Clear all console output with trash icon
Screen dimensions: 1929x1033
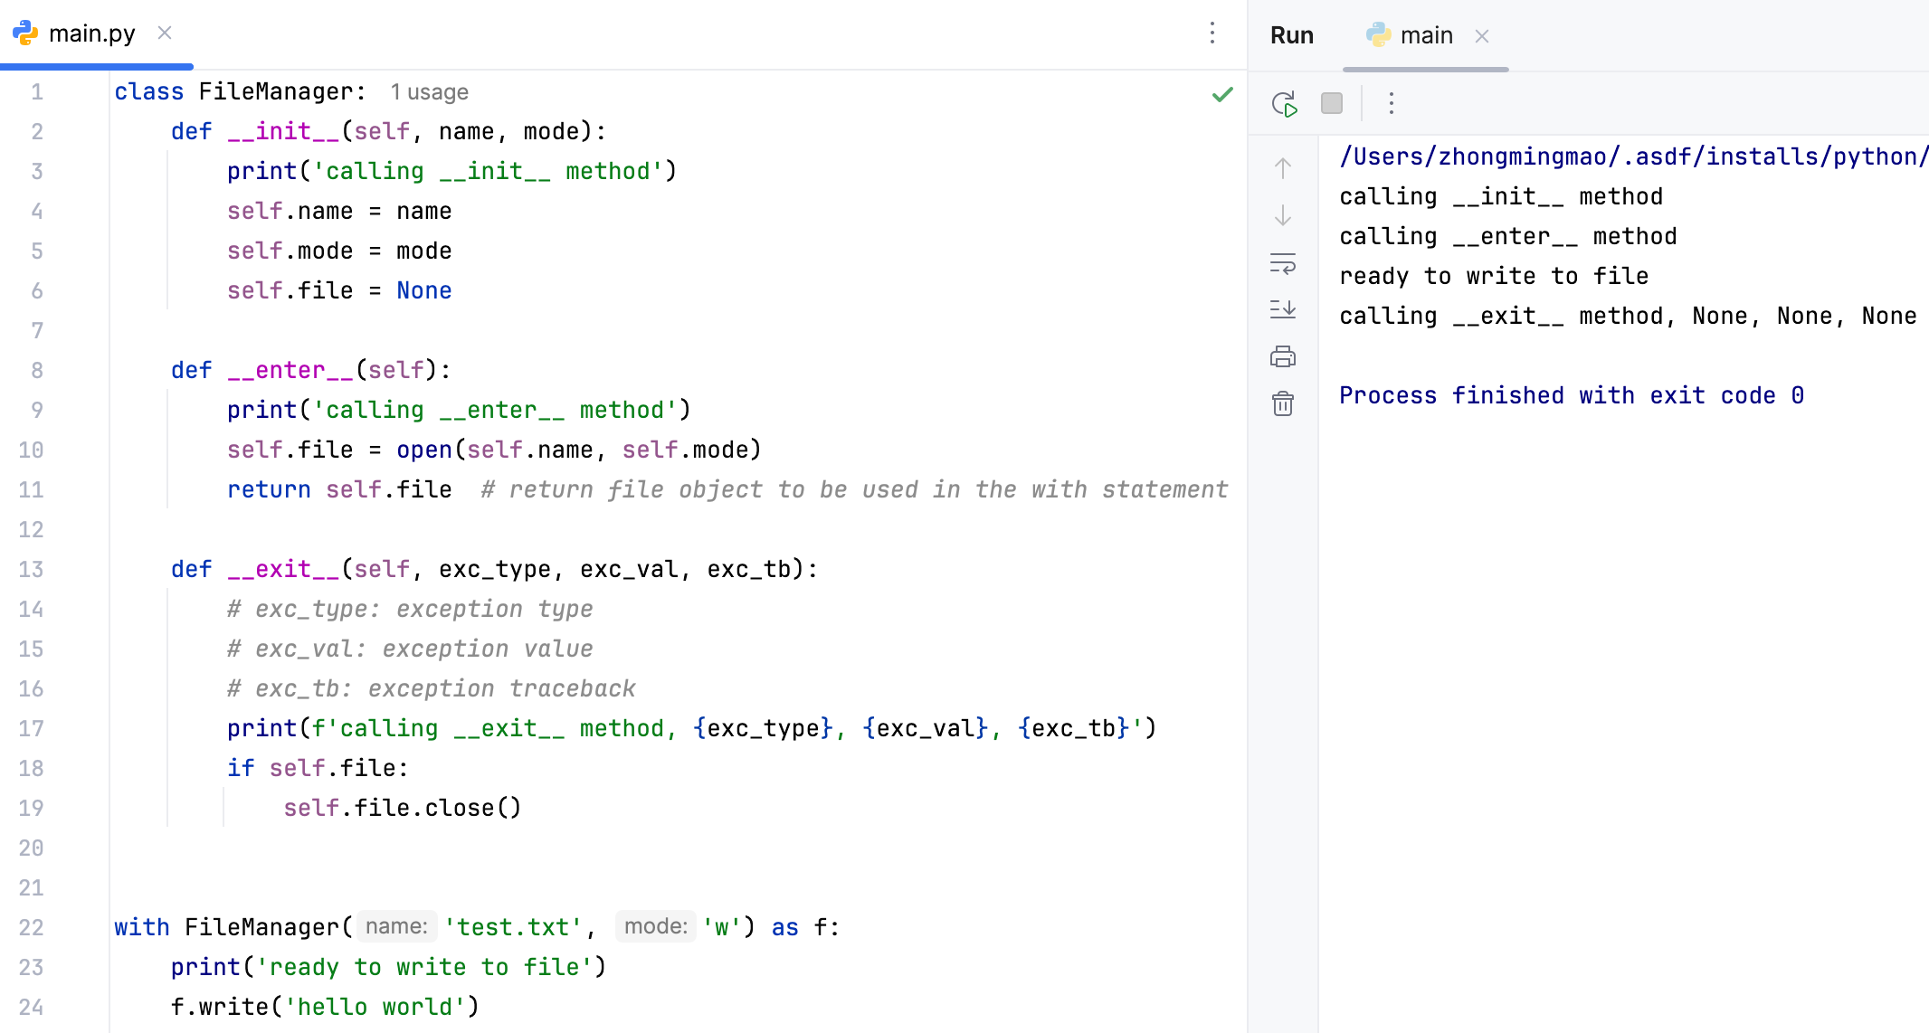(x=1283, y=403)
